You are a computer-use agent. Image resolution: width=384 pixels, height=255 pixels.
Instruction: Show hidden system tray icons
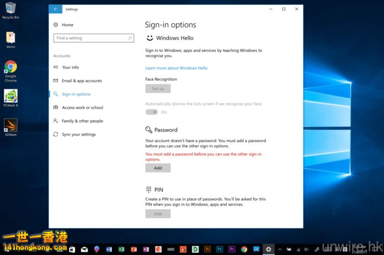[280, 249]
